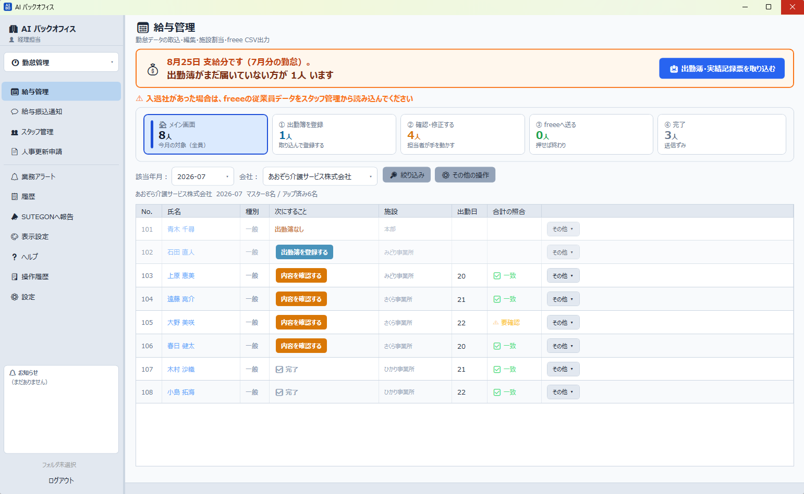Click the お知らせ bell icon
The image size is (804, 494).
click(x=13, y=373)
